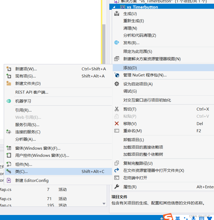
Task: Click the vs_Timerbutton project name
Action: coord(142,7)
